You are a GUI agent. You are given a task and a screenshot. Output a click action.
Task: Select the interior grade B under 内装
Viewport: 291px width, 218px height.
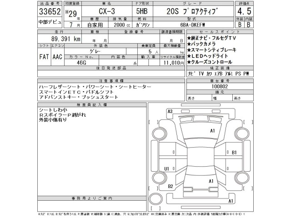coord(249,25)
